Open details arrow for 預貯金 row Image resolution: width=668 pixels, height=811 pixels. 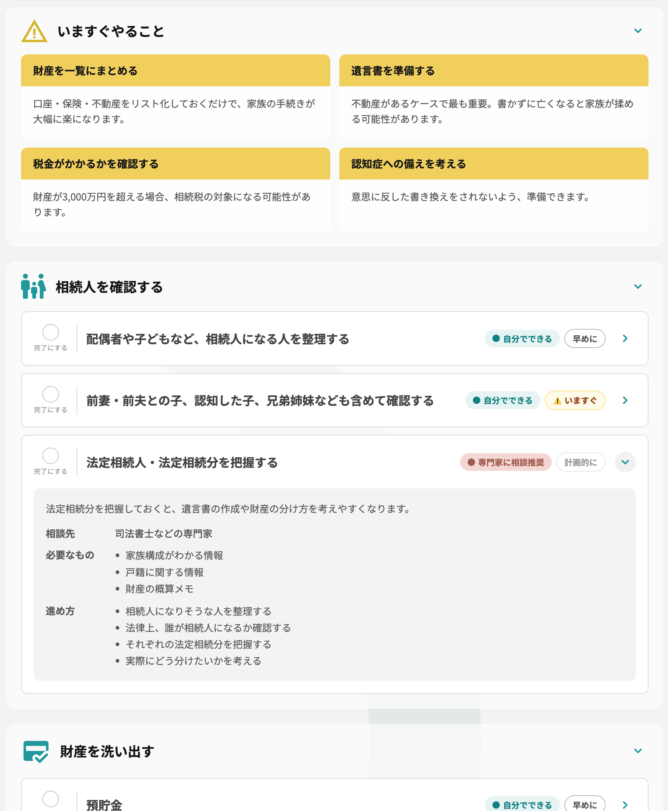[x=625, y=805]
